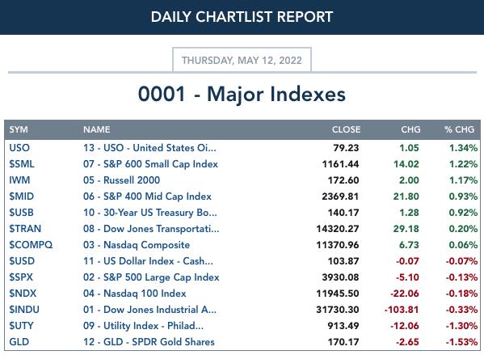Open 05 - Russell 2000 name link
Viewport: 484px width, 355px height.
point(122,180)
